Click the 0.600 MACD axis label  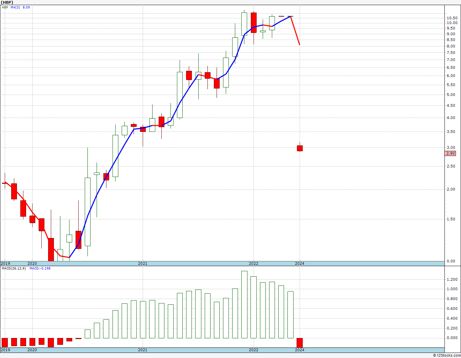(x=452, y=309)
